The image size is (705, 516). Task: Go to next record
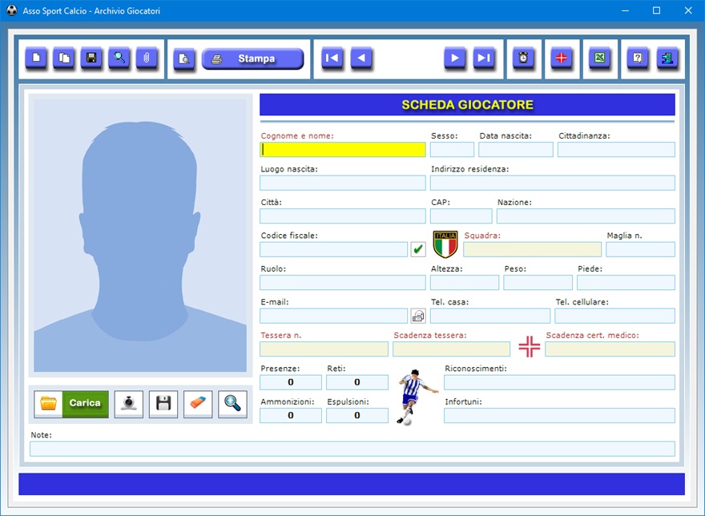click(454, 58)
